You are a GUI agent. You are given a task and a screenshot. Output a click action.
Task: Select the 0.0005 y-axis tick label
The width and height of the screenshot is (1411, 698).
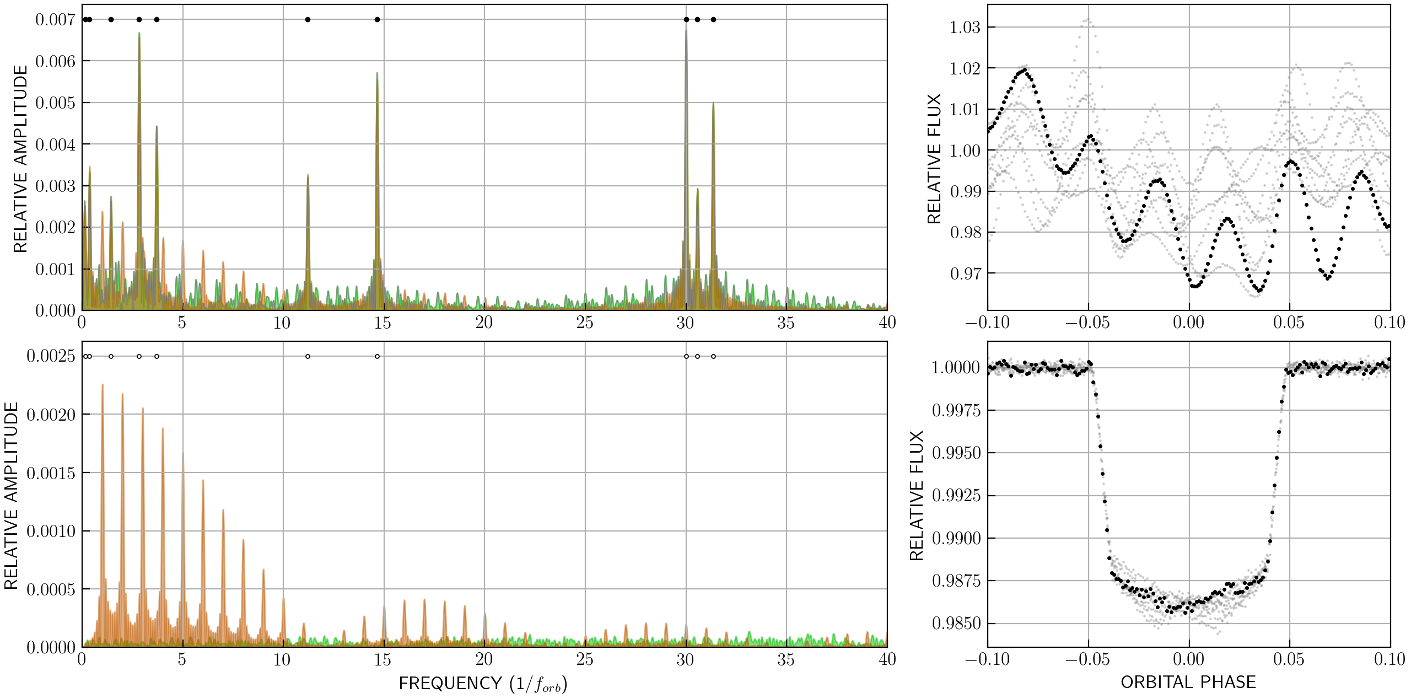pyautogui.click(x=51, y=589)
